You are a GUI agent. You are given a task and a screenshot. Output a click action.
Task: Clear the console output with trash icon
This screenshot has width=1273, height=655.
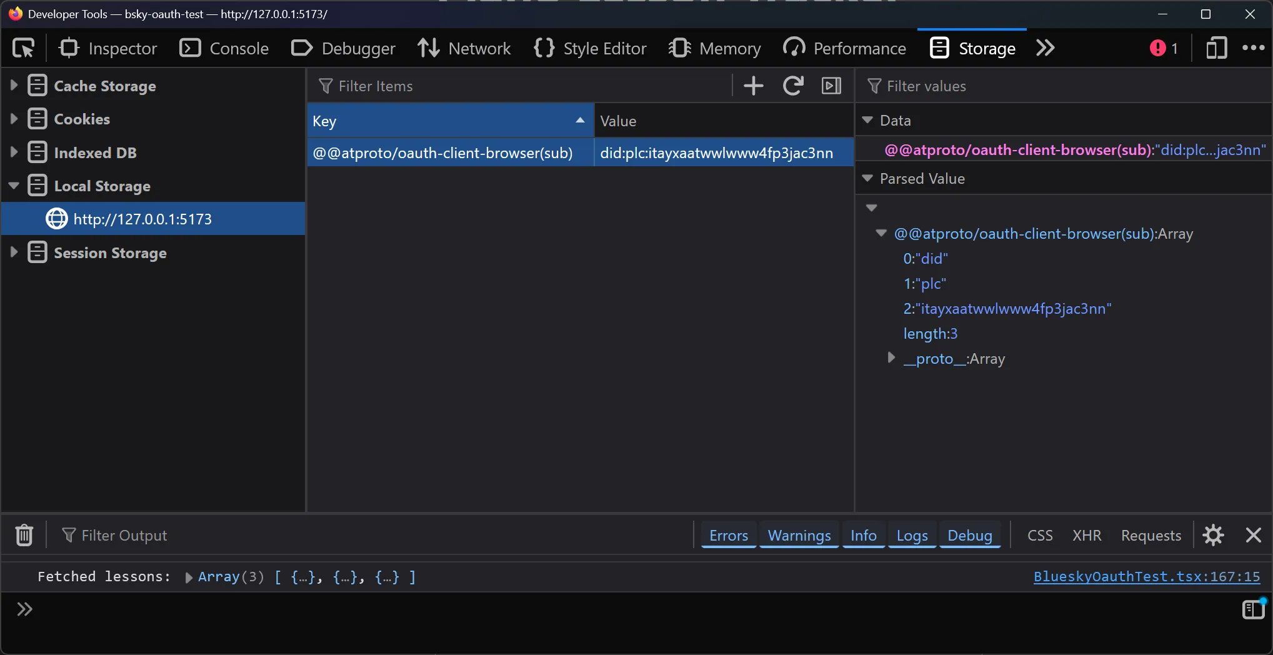tap(24, 535)
